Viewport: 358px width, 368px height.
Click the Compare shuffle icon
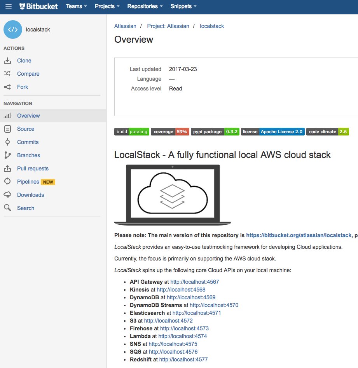click(7, 74)
